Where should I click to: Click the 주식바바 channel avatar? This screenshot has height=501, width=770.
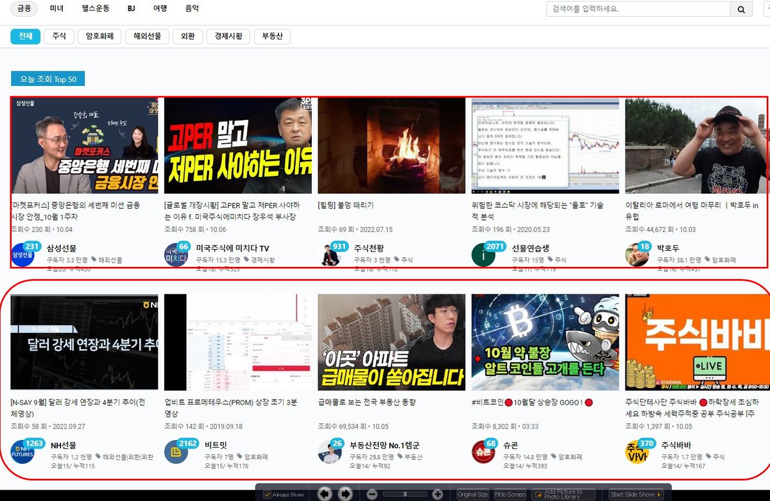(637, 452)
